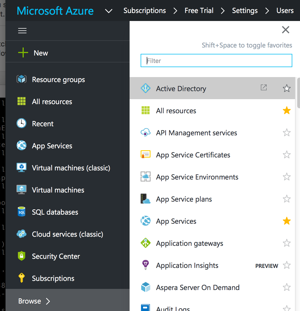Expand the Browse menu chevron

point(48,301)
